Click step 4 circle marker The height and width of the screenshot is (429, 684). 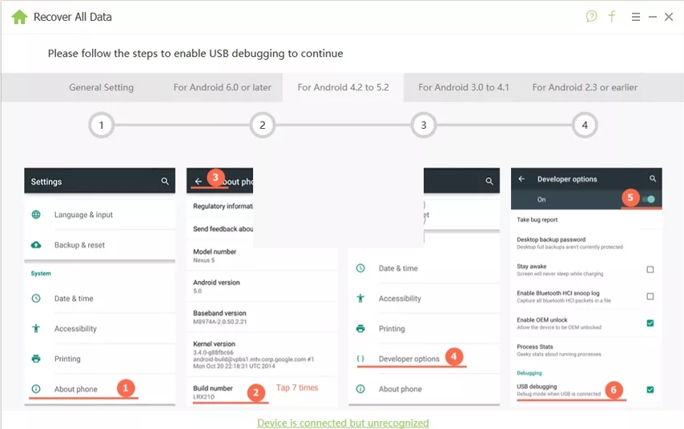pos(585,125)
